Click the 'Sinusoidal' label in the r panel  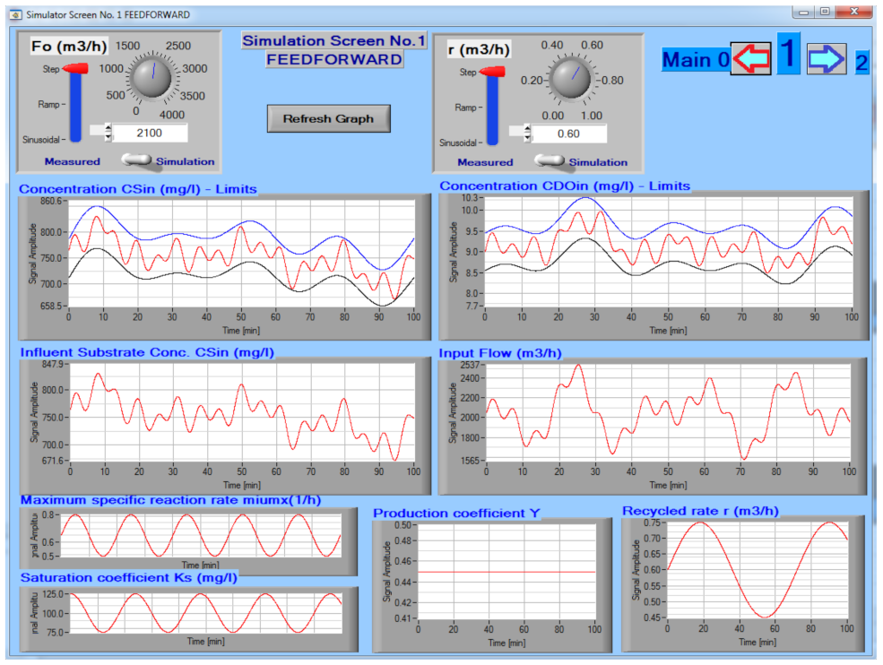coord(458,143)
